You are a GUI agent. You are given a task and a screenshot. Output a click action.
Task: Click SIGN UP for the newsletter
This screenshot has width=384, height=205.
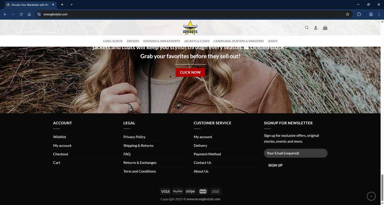coord(275,165)
